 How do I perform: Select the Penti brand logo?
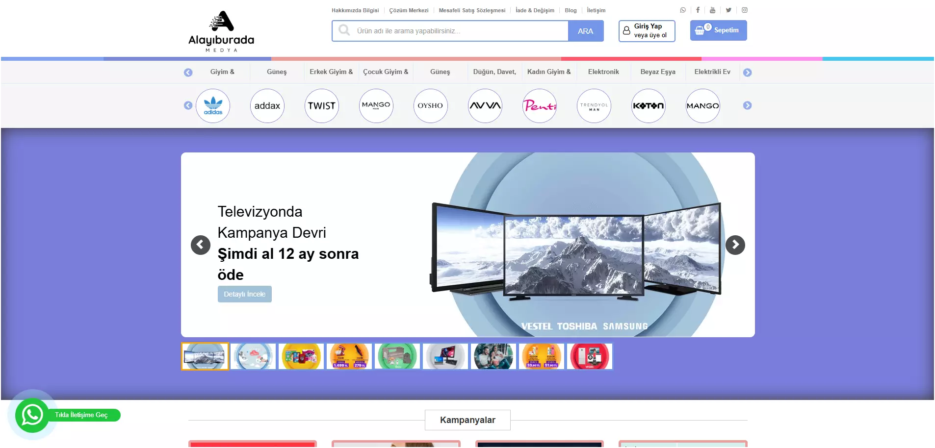point(539,106)
